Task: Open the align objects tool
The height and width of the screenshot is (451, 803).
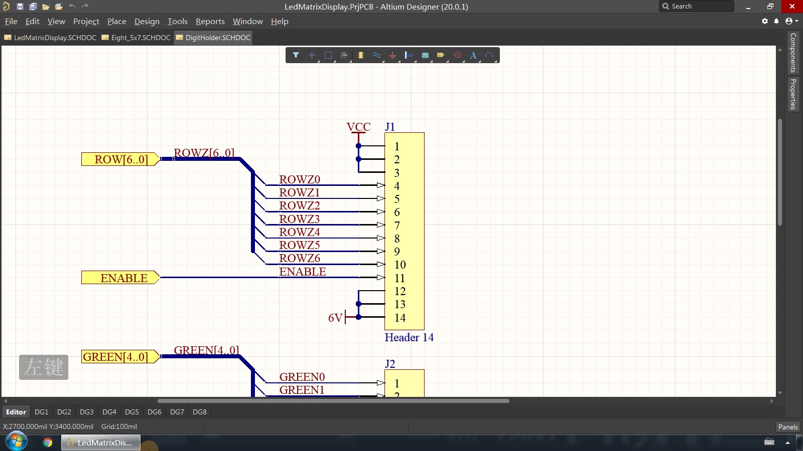Action: pyautogui.click(x=344, y=55)
